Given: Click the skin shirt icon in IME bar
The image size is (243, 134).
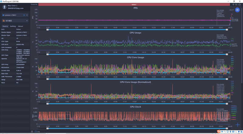Looking at the screenshot, I should [239, 132].
